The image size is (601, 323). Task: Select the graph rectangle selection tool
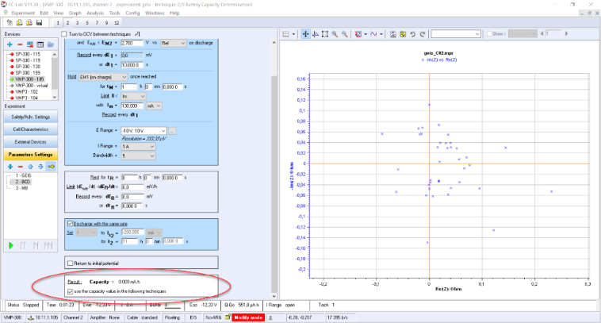click(x=324, y=34)
